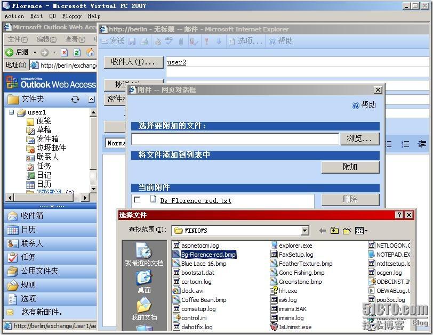The height and width of the screenshot is (335, 433).
Task: Click the spell check ABC icon
Action: click(169, 42)
